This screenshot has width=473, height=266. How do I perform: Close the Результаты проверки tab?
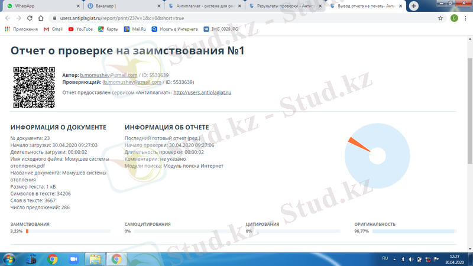click(320, 6)
